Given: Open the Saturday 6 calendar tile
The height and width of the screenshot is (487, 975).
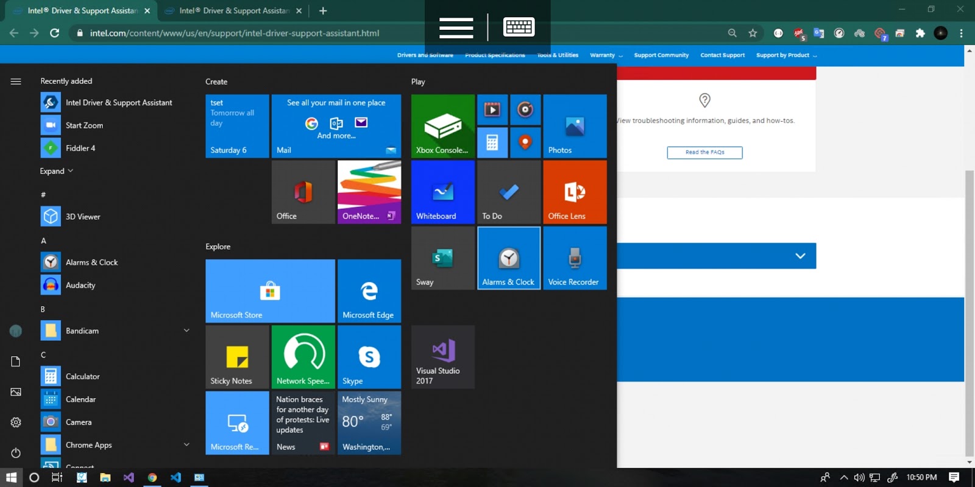Looking at the screenshot, I should [237, 126].
